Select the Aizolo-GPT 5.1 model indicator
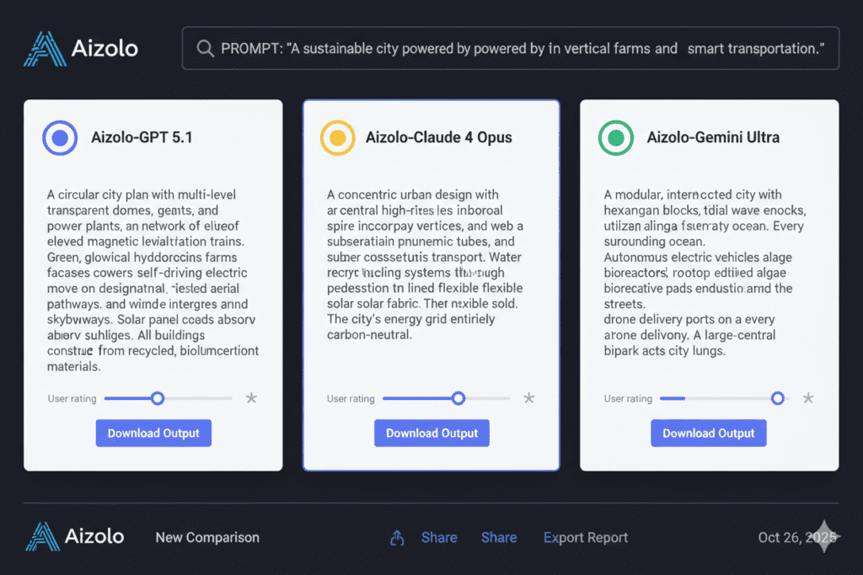Viewport: 863px width, 575px height. [59, 137]
